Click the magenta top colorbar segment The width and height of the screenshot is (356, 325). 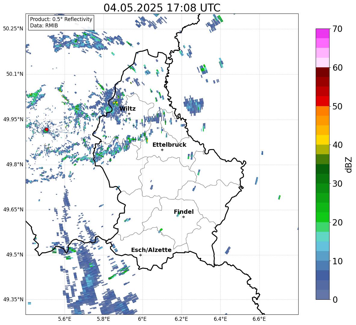click(322, 34)
